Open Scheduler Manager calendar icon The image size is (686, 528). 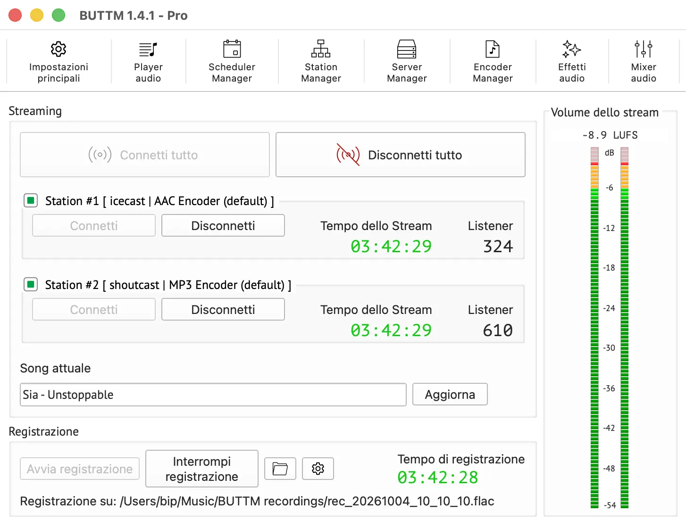(232, 49)
